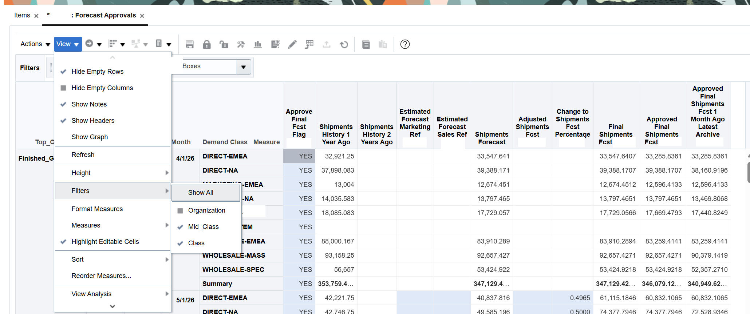Close the Forecast Approvals tab
This screenshot has width=750, height=314.
[142, 16]
